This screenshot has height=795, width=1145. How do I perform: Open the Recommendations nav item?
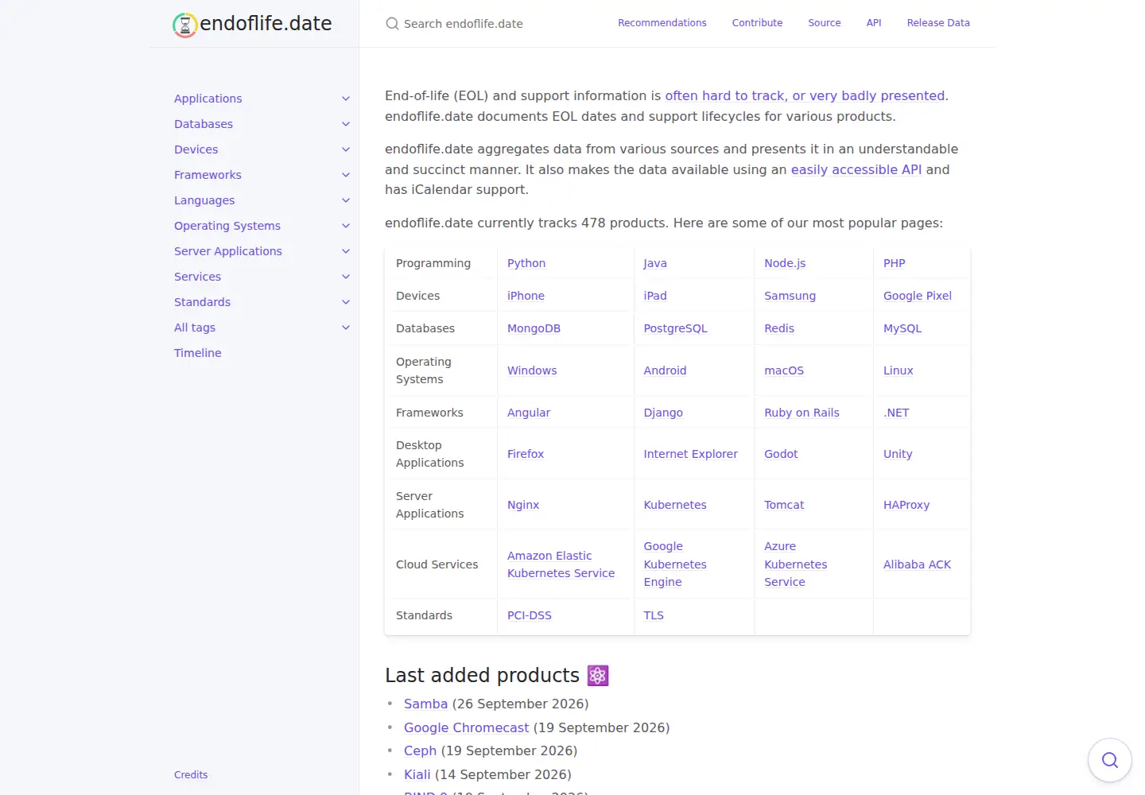click(x=662, y=23)
